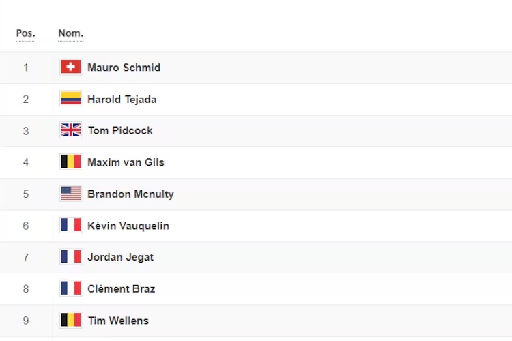
Task: Click the Swiss flag beside Mauro Schmid
Action: [x=70, y=67]
